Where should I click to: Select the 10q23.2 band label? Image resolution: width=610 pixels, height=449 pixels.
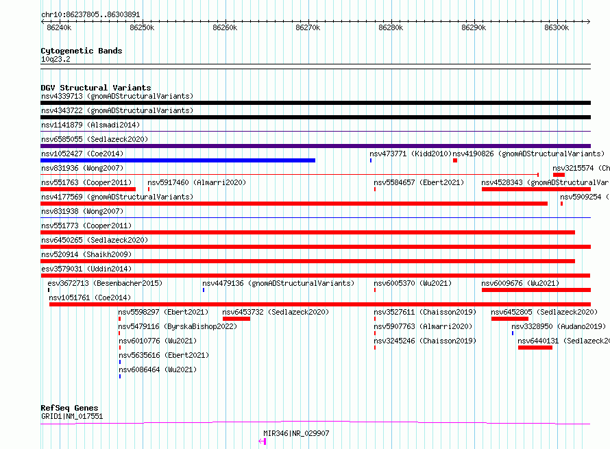tap(56, 59)
